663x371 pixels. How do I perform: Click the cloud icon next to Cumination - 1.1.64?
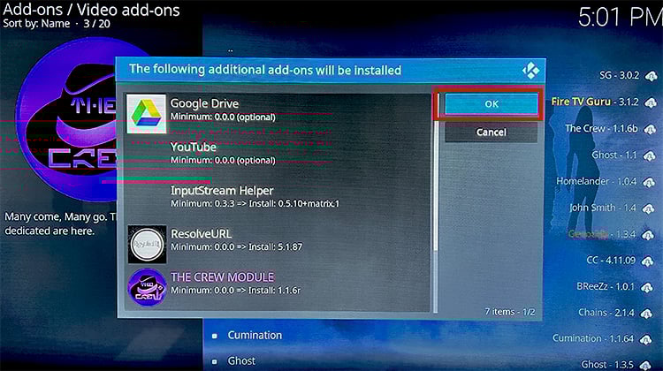[x=645, y=340]
